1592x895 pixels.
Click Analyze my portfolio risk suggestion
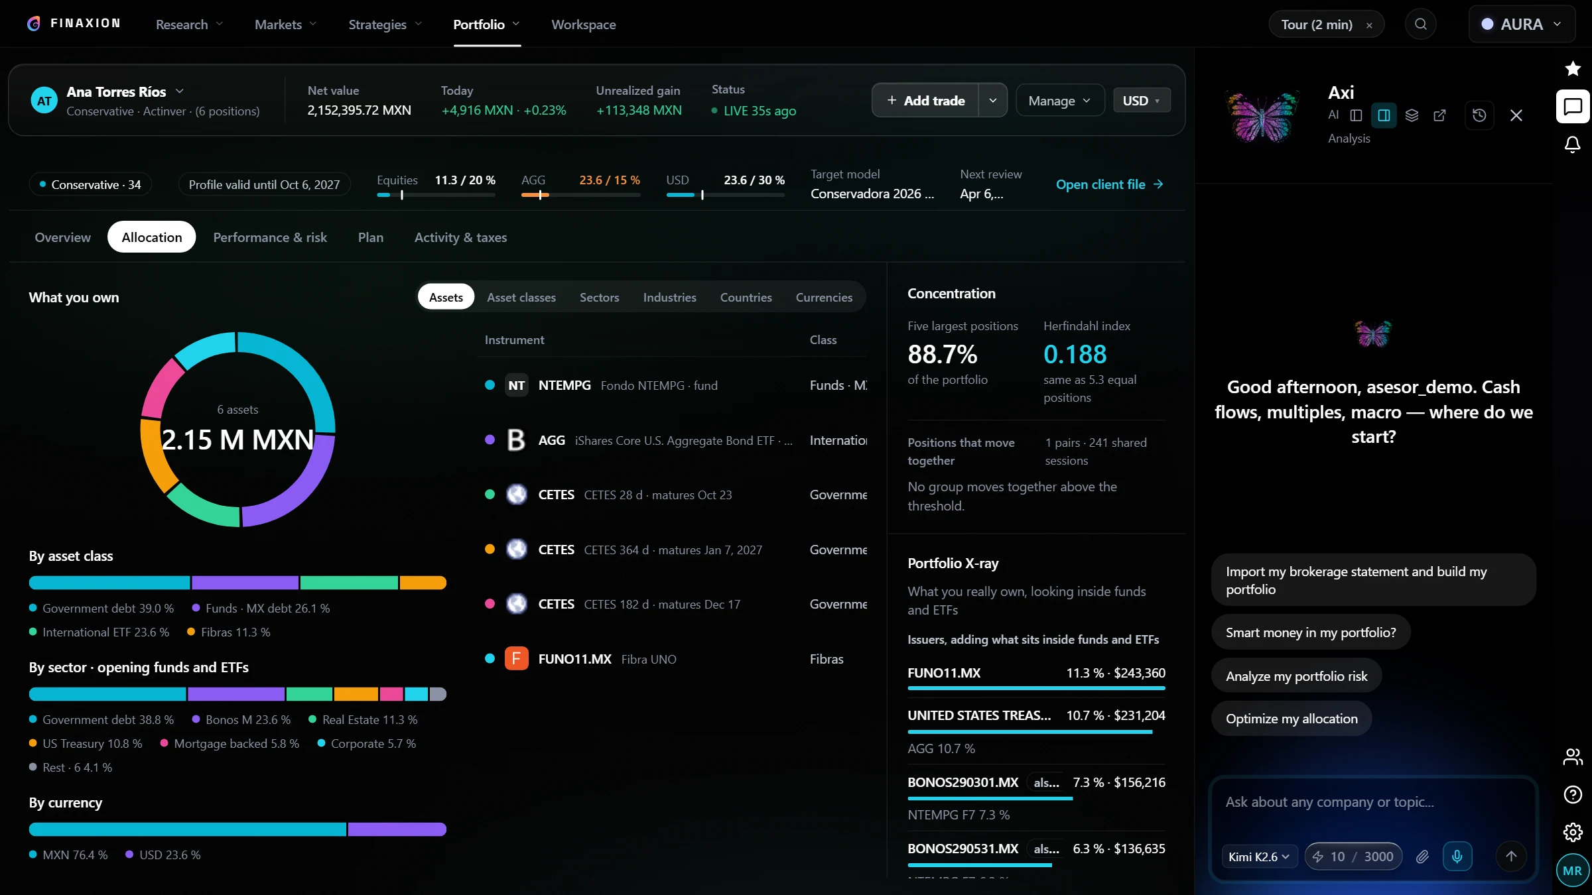click(1297, 676)
